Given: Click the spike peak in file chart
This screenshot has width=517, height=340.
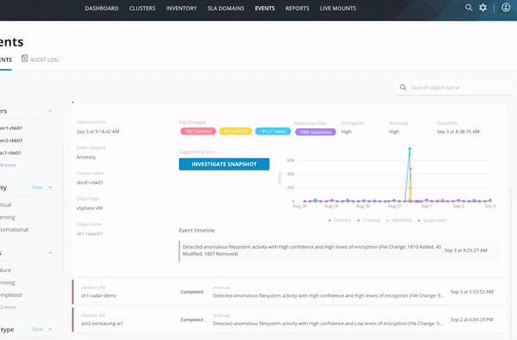Looking at the screenshot, I should tap(410, 149).
